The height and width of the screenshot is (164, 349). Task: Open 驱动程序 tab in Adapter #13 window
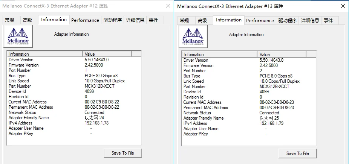click(x=288, y=21)
